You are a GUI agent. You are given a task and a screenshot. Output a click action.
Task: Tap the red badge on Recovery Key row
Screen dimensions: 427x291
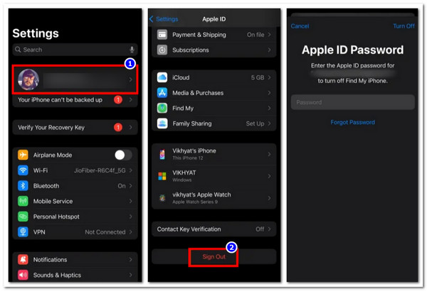(x=118, y=127)
